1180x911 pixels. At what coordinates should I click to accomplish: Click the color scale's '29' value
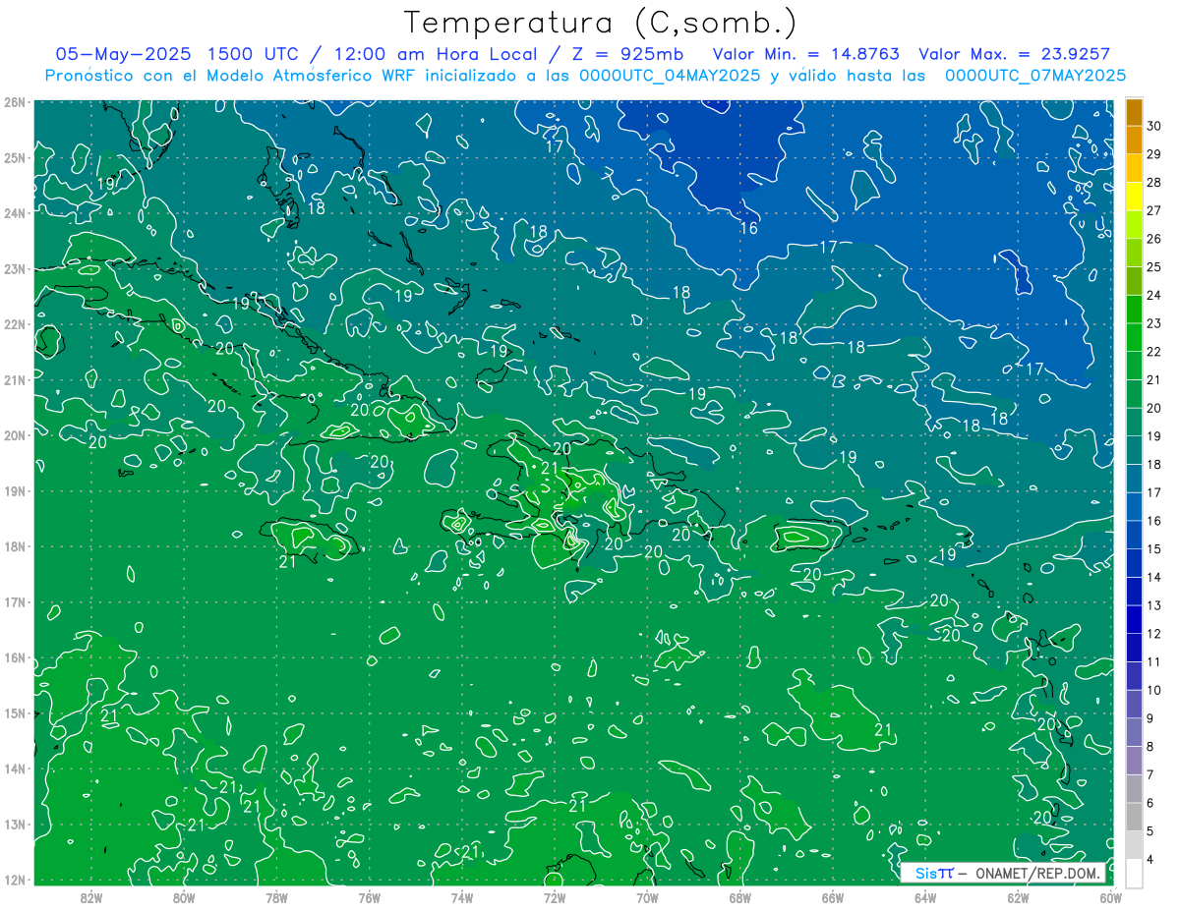(x=1154, y=154)
